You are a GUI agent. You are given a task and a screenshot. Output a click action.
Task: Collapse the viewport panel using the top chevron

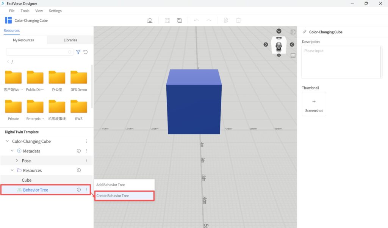tap(279, 31)
